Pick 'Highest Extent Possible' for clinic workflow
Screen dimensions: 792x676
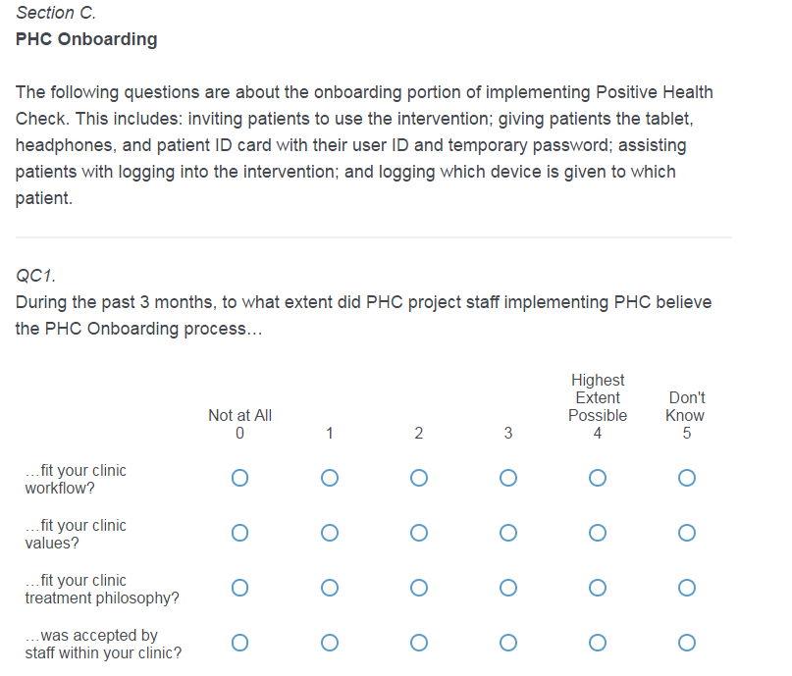click(597, 479)
